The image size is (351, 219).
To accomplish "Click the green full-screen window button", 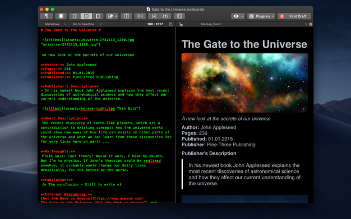I will 52,9.
